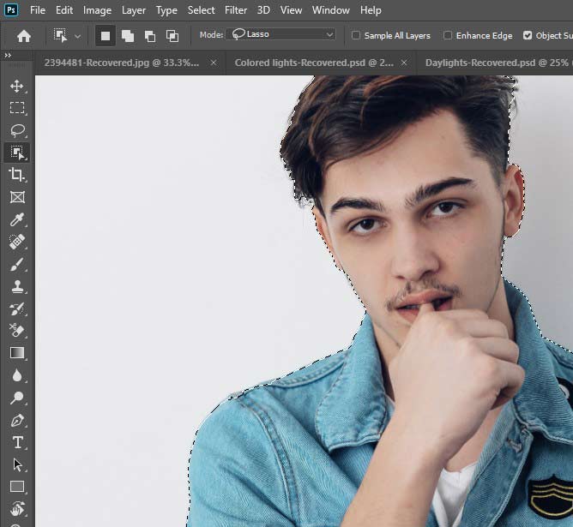
Task: Open the Image menu
Action: 97,10
